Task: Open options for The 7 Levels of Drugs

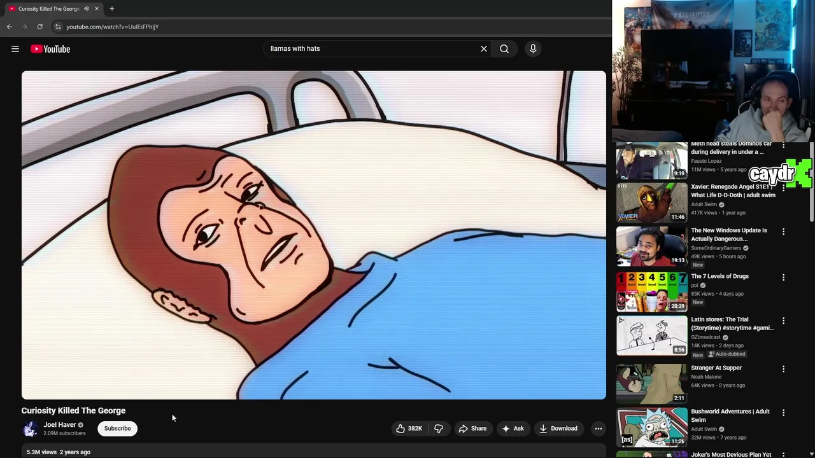Action: tap(783, 277)
